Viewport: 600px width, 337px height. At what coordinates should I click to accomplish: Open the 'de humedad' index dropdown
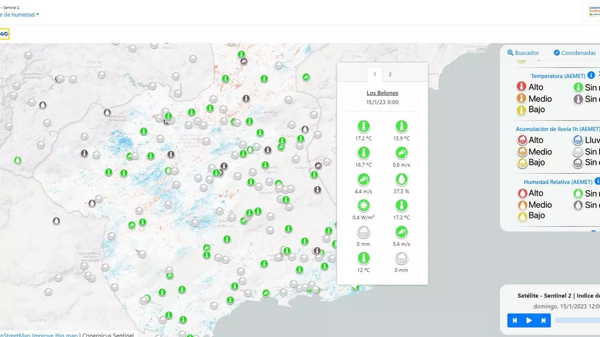coord(20,15)
